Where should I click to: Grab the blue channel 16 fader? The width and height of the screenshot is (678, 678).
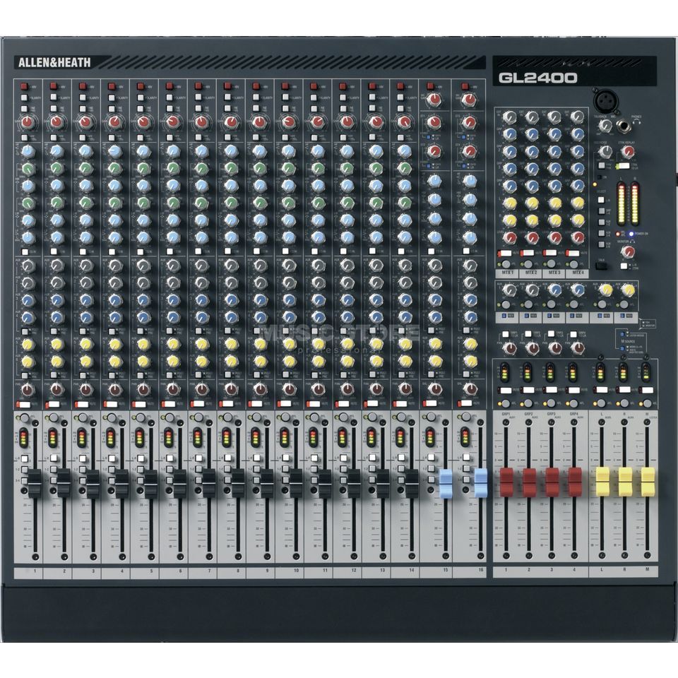coord(480,482)
